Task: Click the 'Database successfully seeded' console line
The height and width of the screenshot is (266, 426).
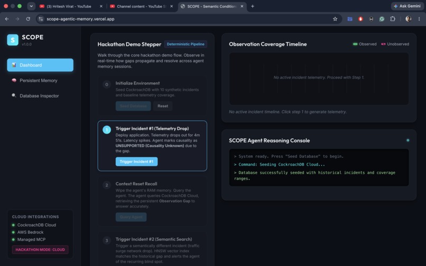Action: pyautogui.click(x=314, y=176)
